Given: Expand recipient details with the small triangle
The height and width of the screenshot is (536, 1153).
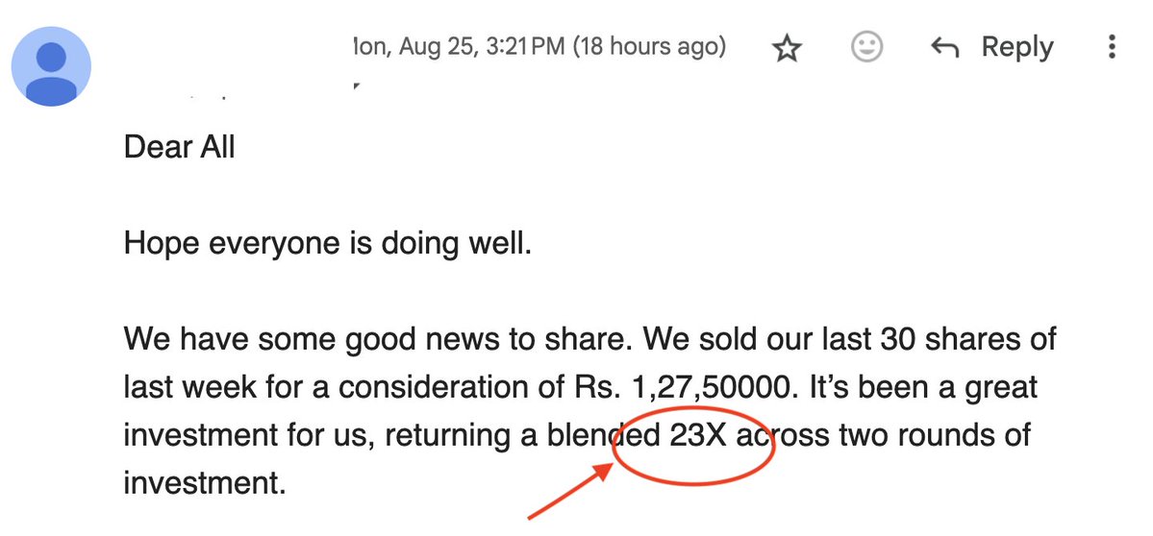Looking at the screenshot, I should point(358,86).
